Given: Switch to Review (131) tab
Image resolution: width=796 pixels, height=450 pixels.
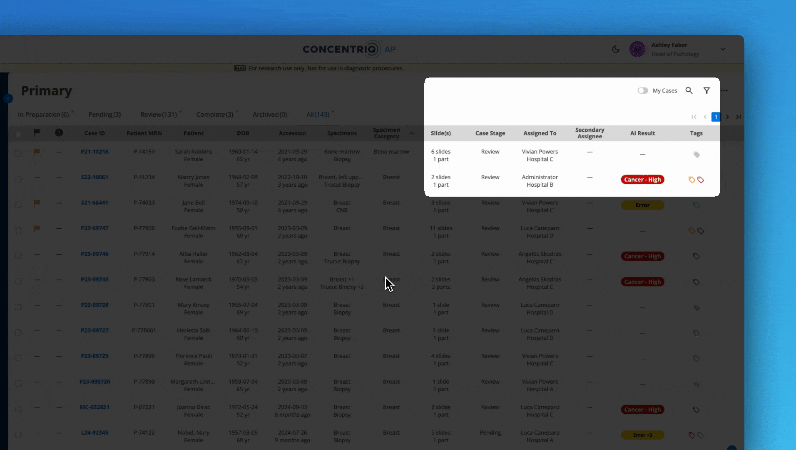Looking at the screenshot, I should [159, 115].
